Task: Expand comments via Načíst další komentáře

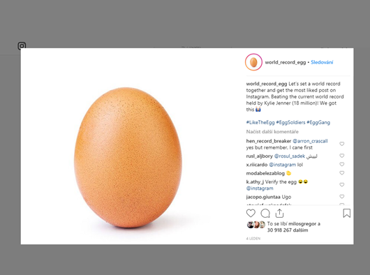Action: 272,132
